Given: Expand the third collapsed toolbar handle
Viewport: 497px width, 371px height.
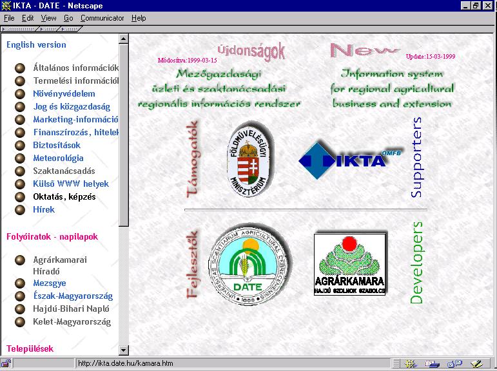Looking at the screenshot, I should [x=70, y=29].
